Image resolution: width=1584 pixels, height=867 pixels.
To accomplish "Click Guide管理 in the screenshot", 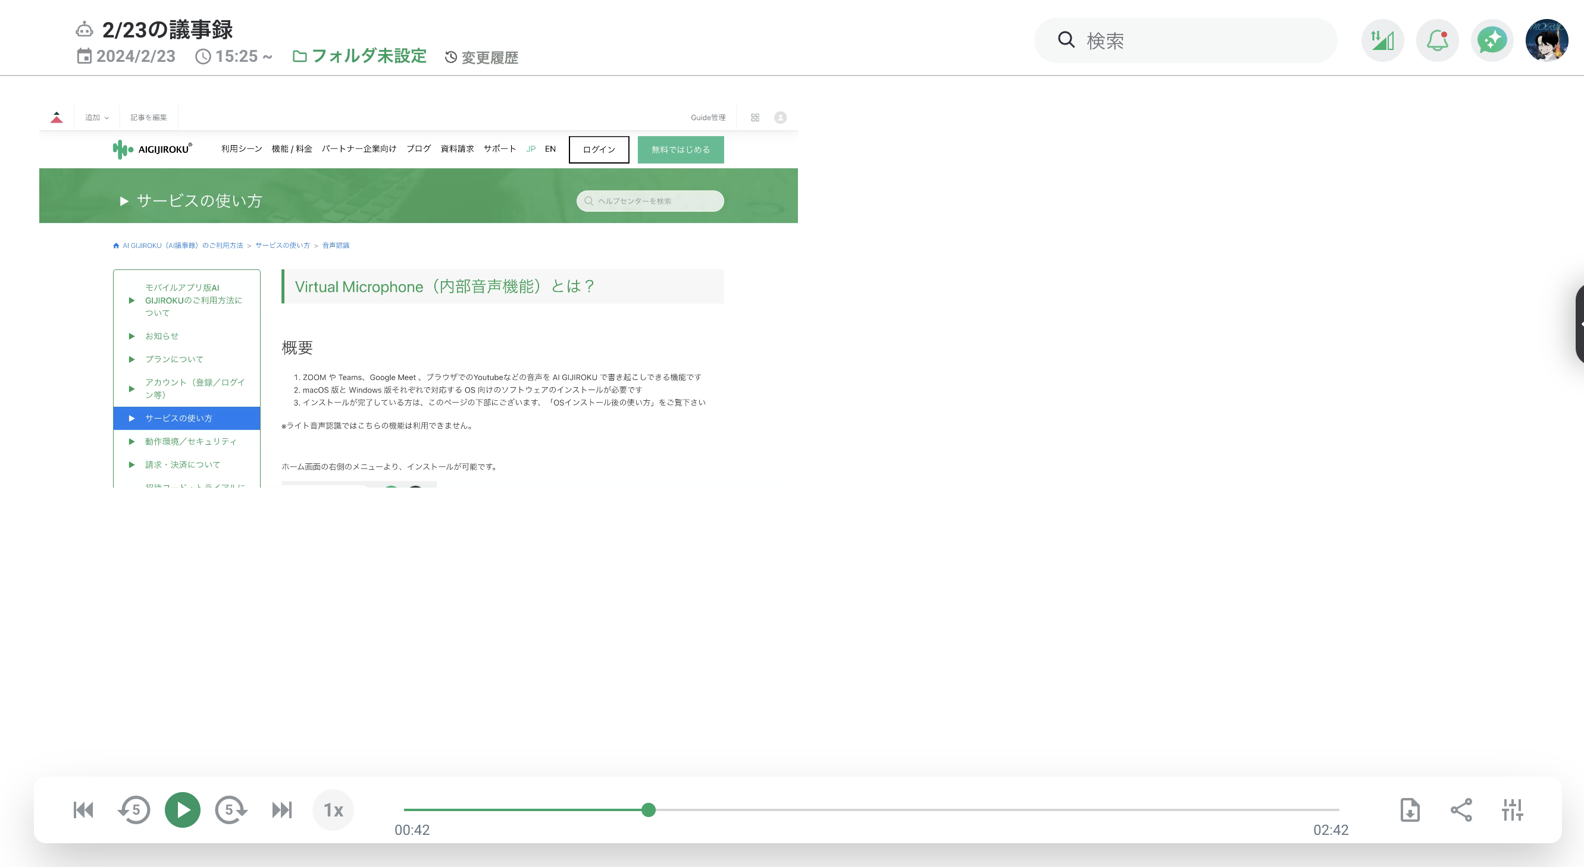I will coord(708,117).
